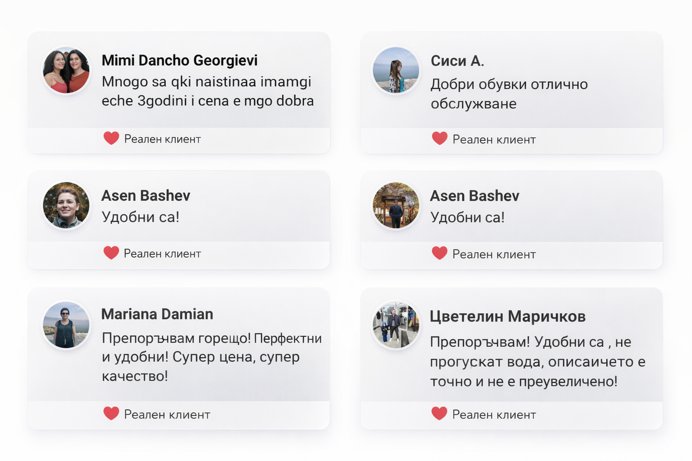The height and width of the screenshot is (461, 692).
Task: Click the review text "Добри обувки отлично обслужване"
Action: (509, 94)
